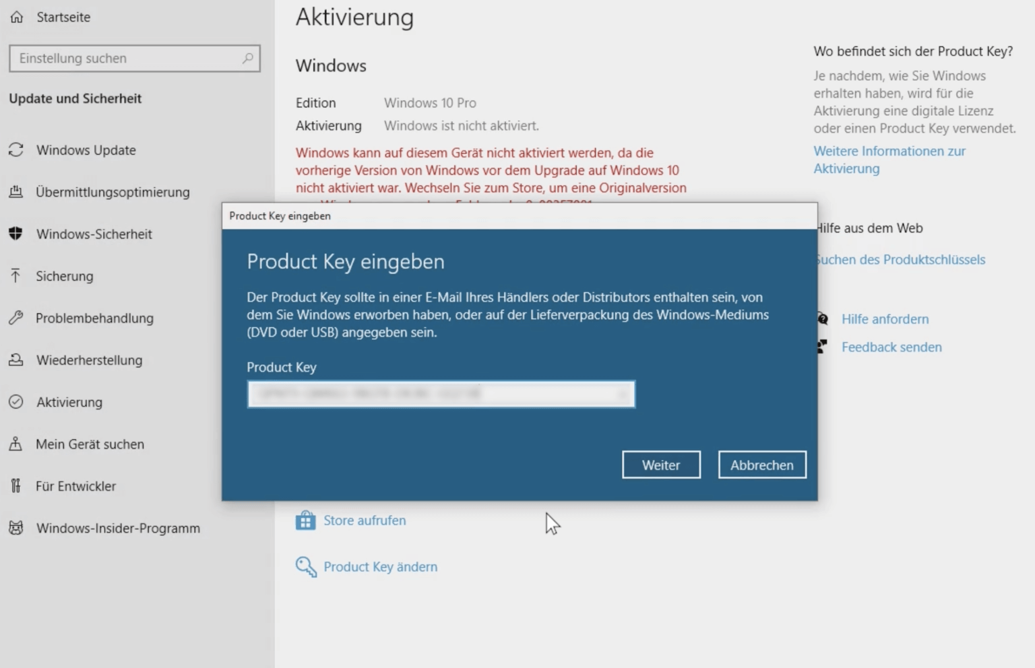Click the Windows-Sicherheit shield icon
The height and width of the screenshot is (668, 1035).
16,234
